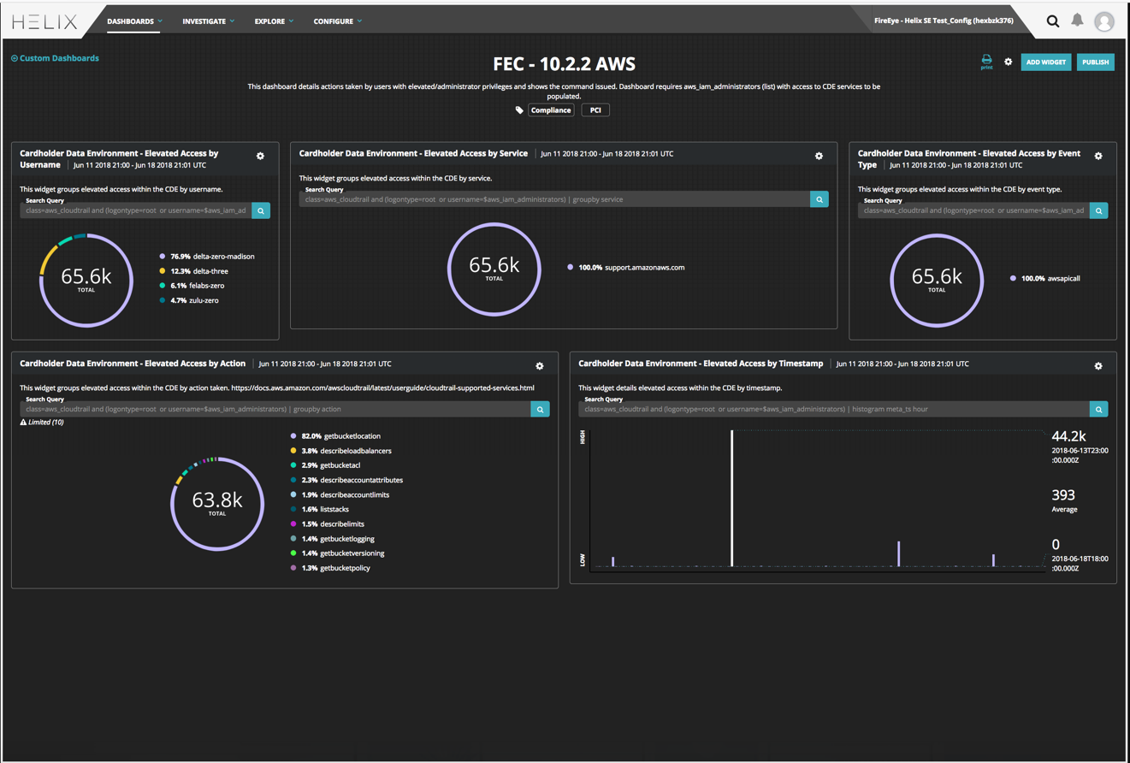The height and width of the screenshot is (763, 1130).
Task: Click the getbucketpolicy legend entry
Action: [x=331, y=568]
